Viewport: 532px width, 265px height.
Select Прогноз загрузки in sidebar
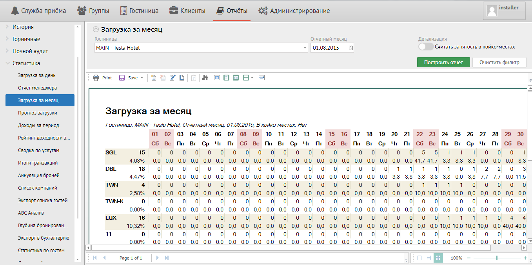(x=38, y=113)
